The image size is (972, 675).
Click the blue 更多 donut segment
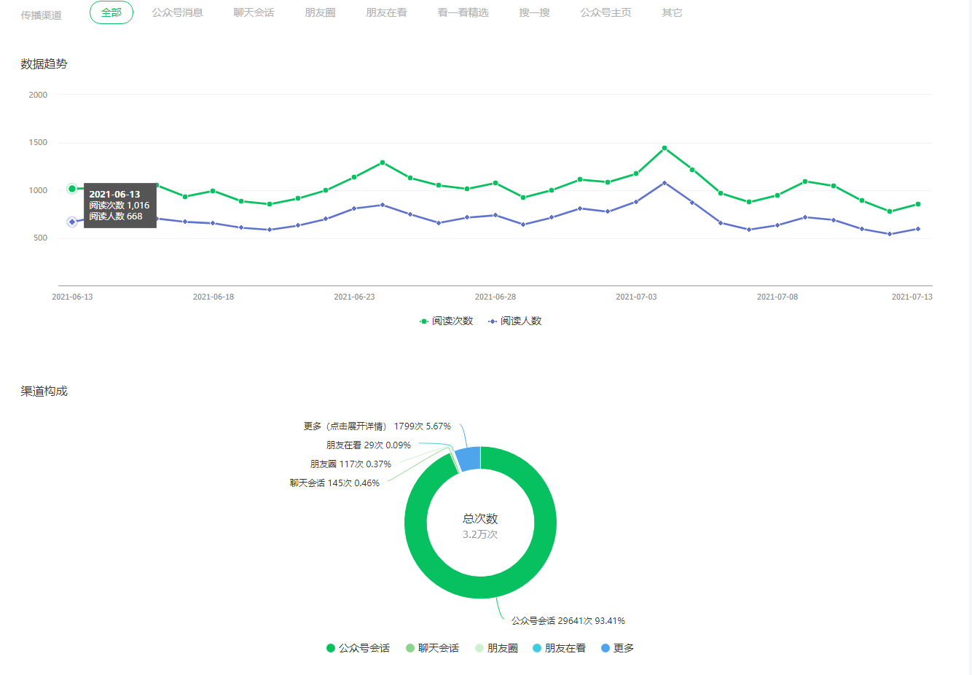[x=469, y=459]
